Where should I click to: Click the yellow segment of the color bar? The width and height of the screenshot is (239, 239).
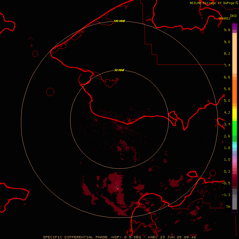click(234, 114)
